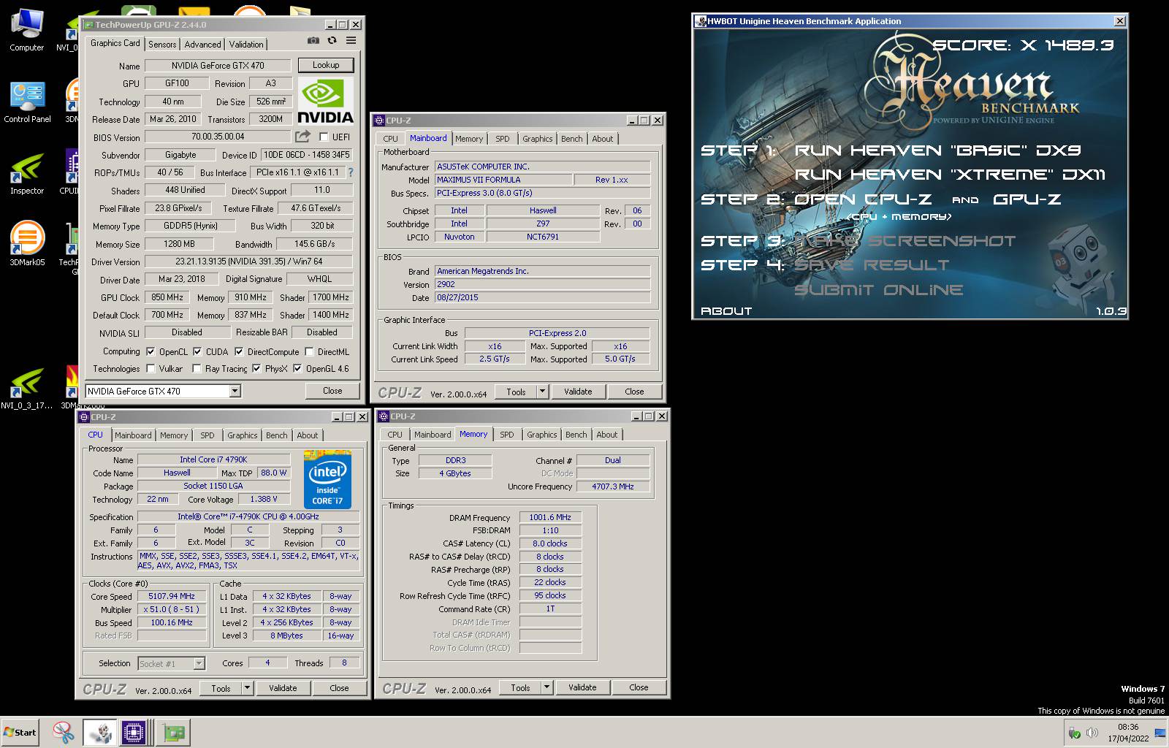Click the Intel Core i7 logo in CPU-Z
1169x748 pixels.
pos(327,481)
